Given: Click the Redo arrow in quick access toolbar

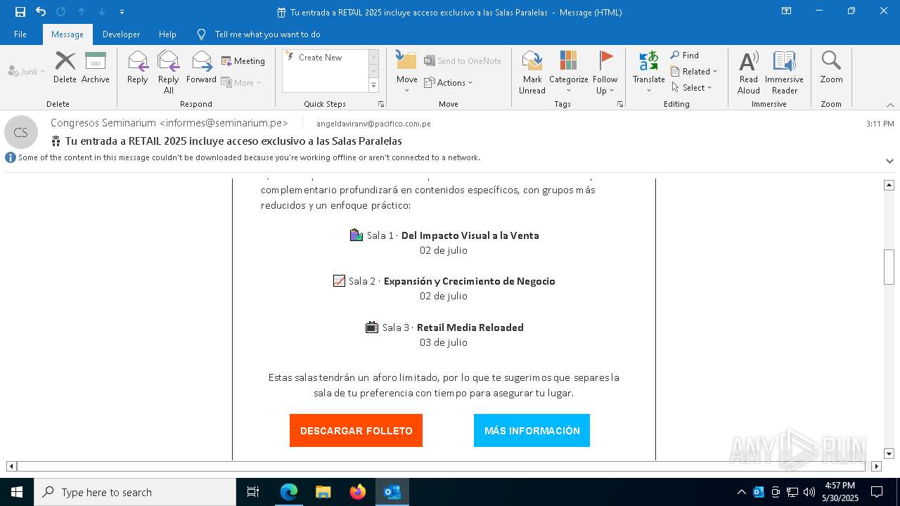Looking at the screenshot, I should click(x=60, y=12).
